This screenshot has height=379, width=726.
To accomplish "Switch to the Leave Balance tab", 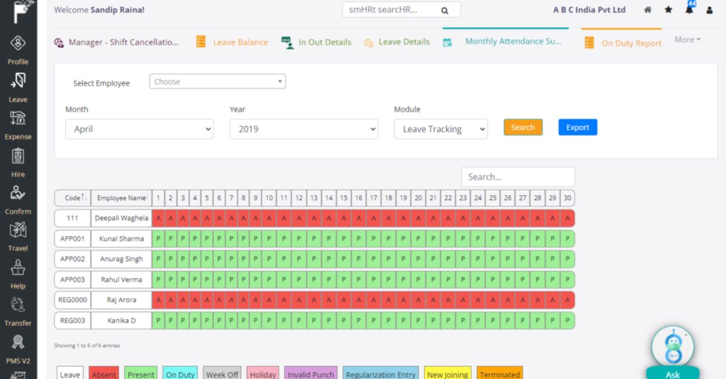I will pyautogui.click(x=240, y=42).
